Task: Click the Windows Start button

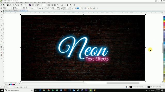Action: point(2,90)
